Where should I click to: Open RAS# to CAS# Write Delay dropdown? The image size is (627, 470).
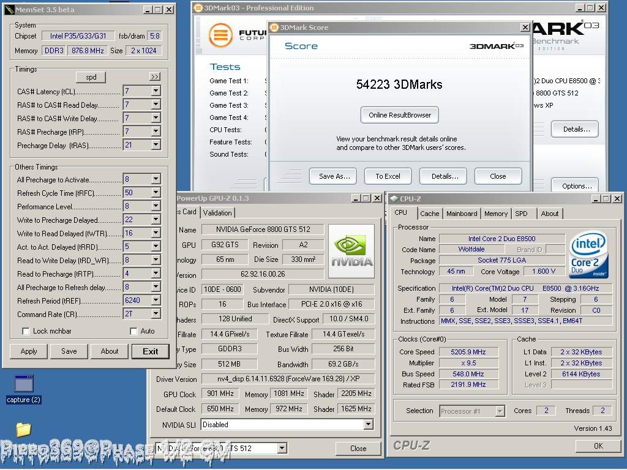click(156, 118)
